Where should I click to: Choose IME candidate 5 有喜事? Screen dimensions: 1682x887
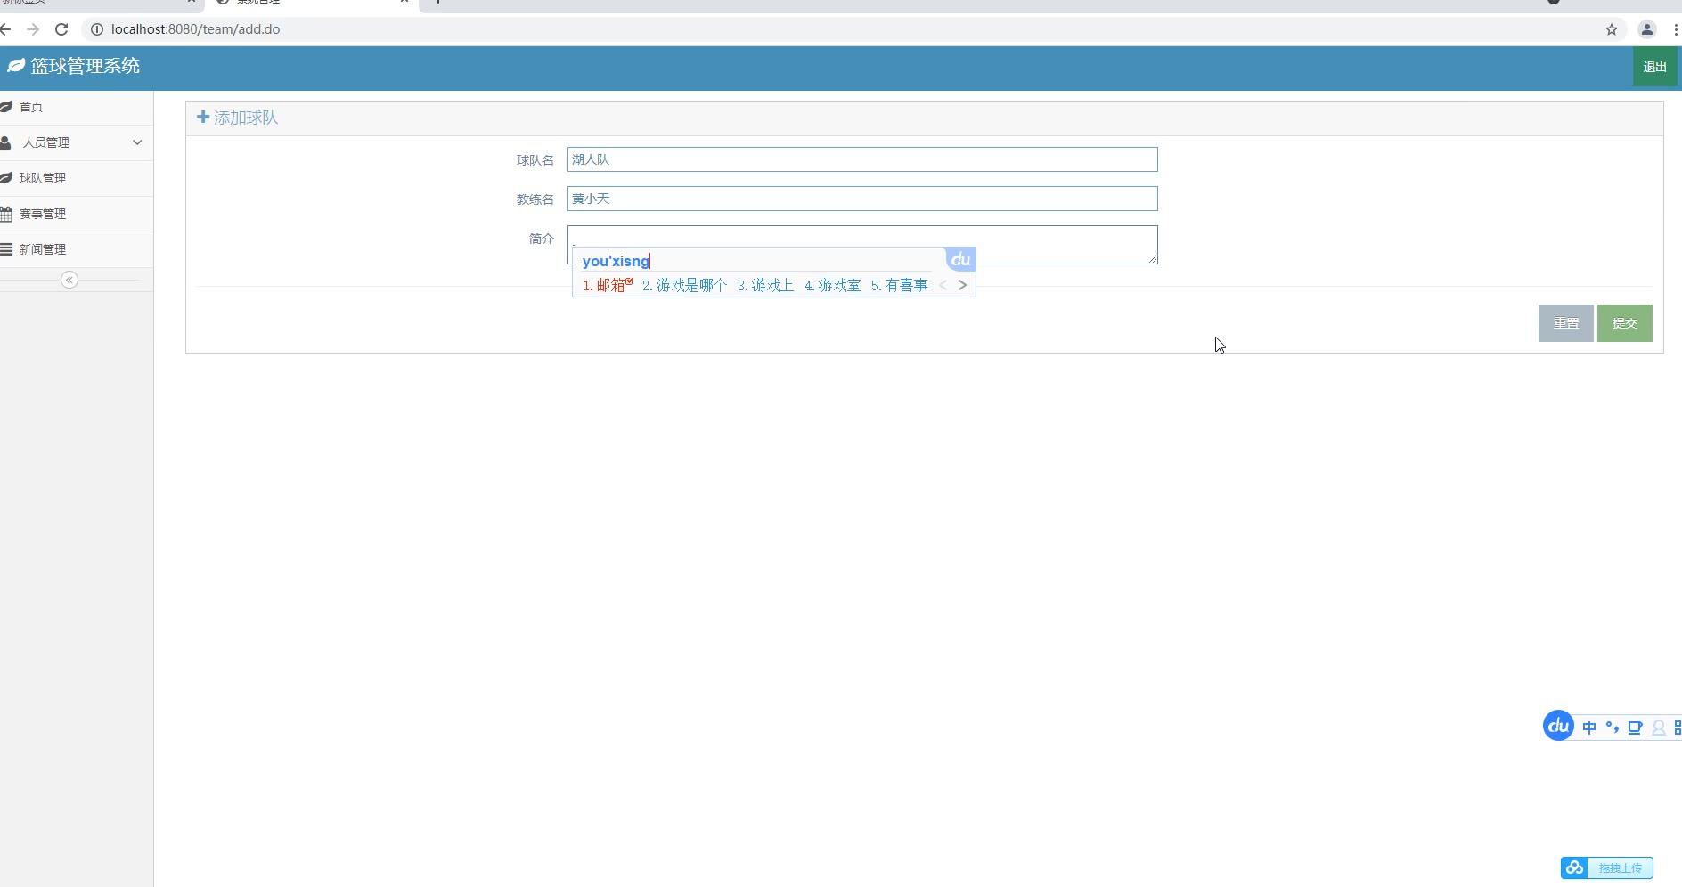tap(899, 285)
